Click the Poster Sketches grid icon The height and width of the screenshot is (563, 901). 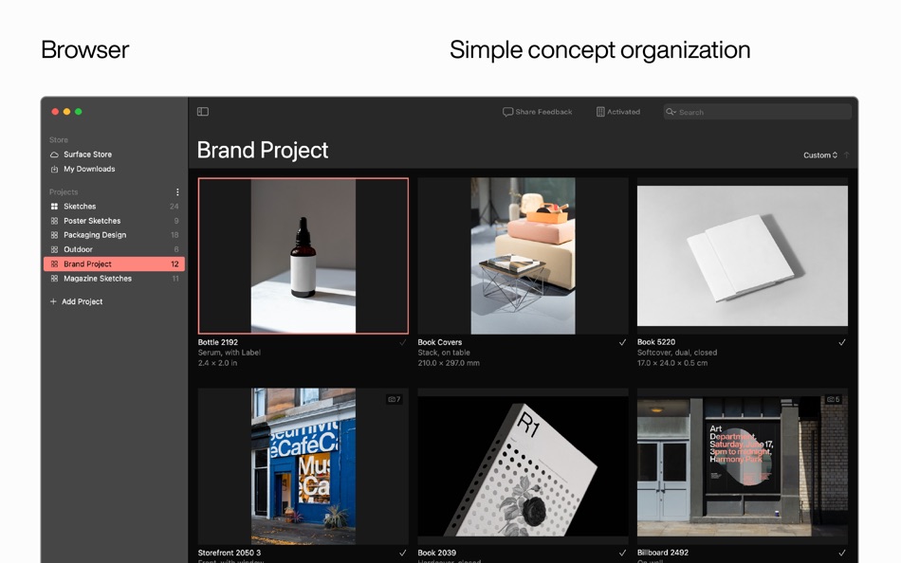(x=54, y=221)
